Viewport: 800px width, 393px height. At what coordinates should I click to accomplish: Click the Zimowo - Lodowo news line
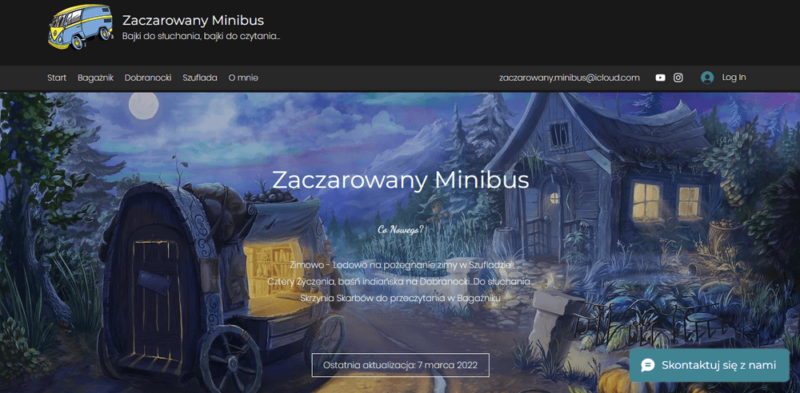(401, 264)
